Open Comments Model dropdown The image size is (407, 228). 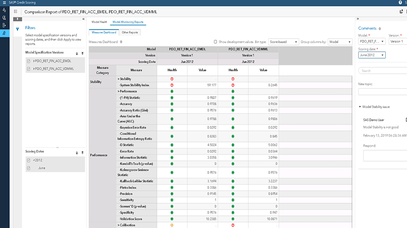point(372,41)
